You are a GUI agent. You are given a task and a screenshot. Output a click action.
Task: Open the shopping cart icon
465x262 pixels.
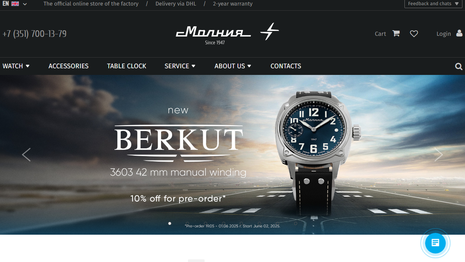point(396,33)
